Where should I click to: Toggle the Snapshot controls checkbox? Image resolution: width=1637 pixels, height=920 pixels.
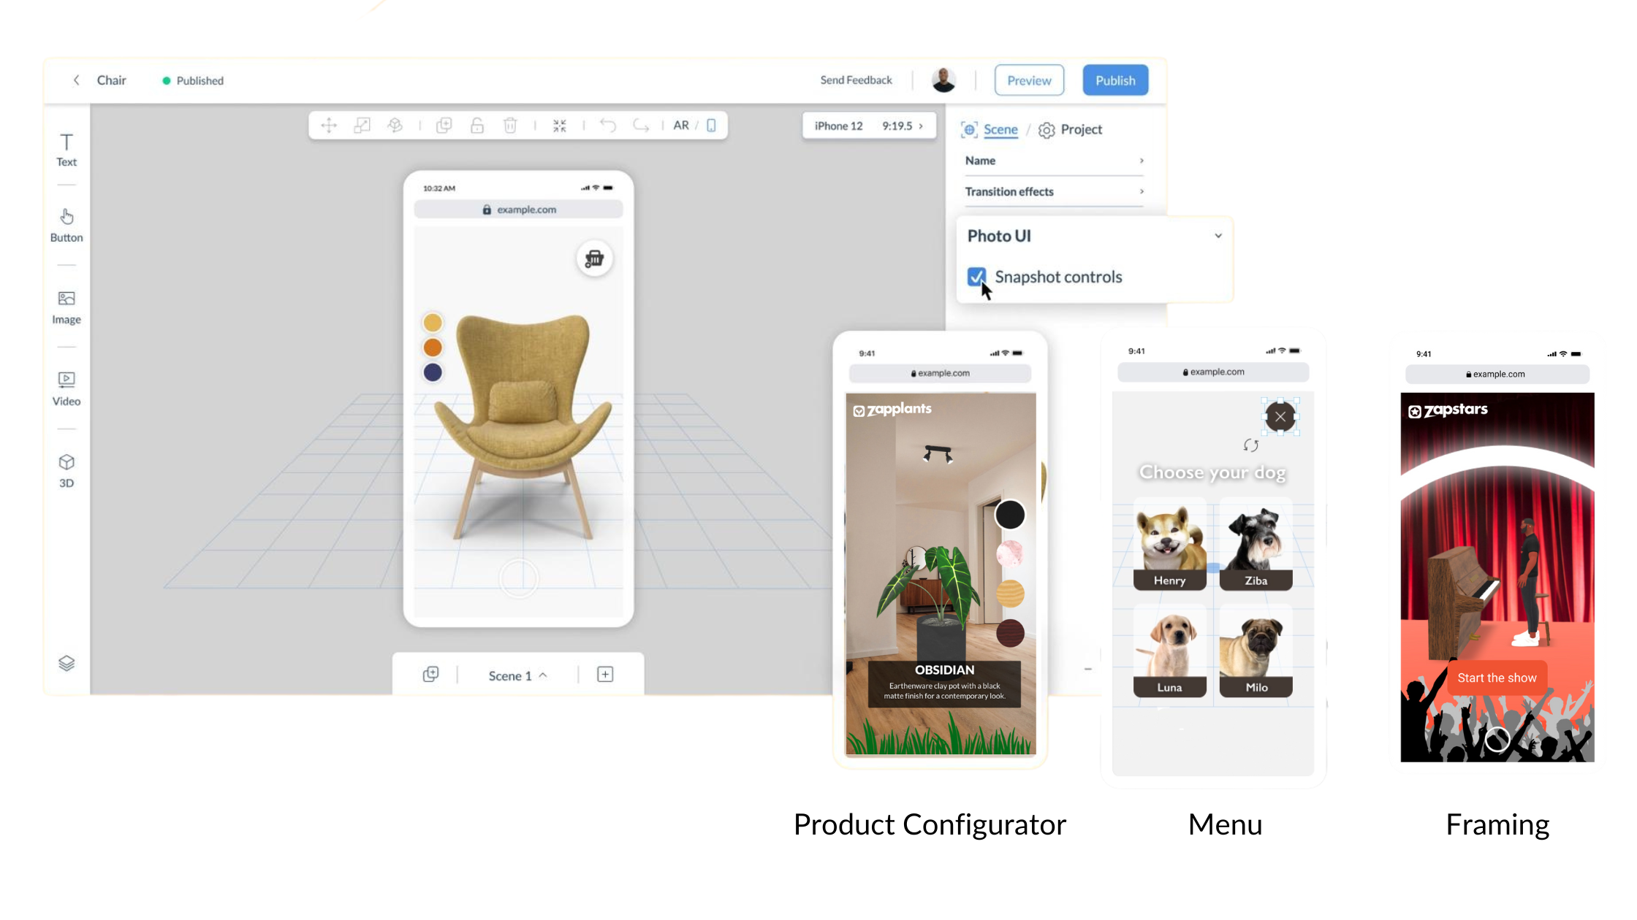(976, 276)
